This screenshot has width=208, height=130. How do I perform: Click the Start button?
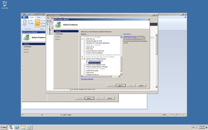point(3,128)
